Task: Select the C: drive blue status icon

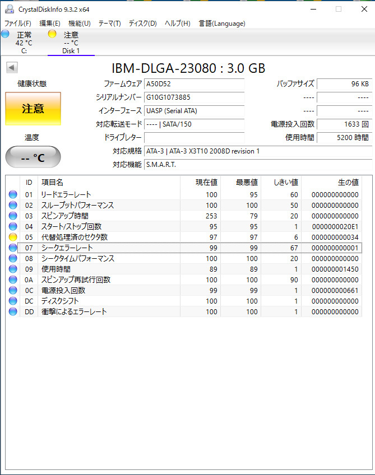Action: 6,34
